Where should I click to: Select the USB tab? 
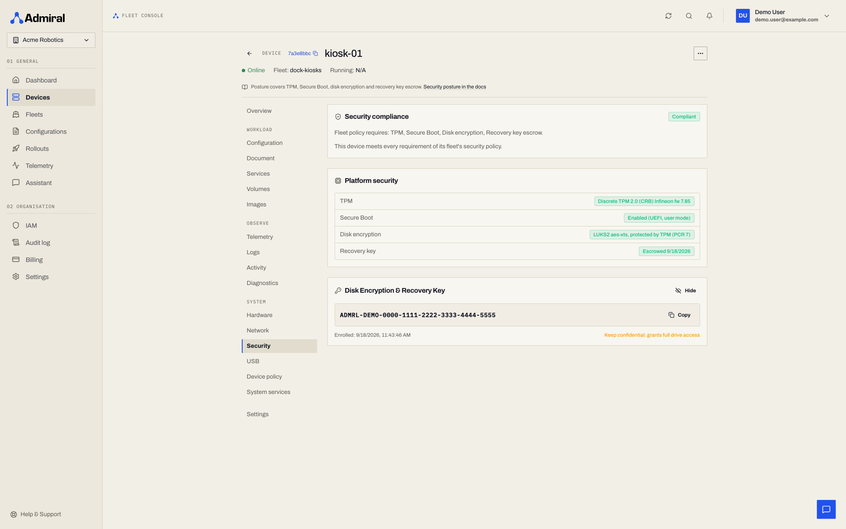[279, 361]
